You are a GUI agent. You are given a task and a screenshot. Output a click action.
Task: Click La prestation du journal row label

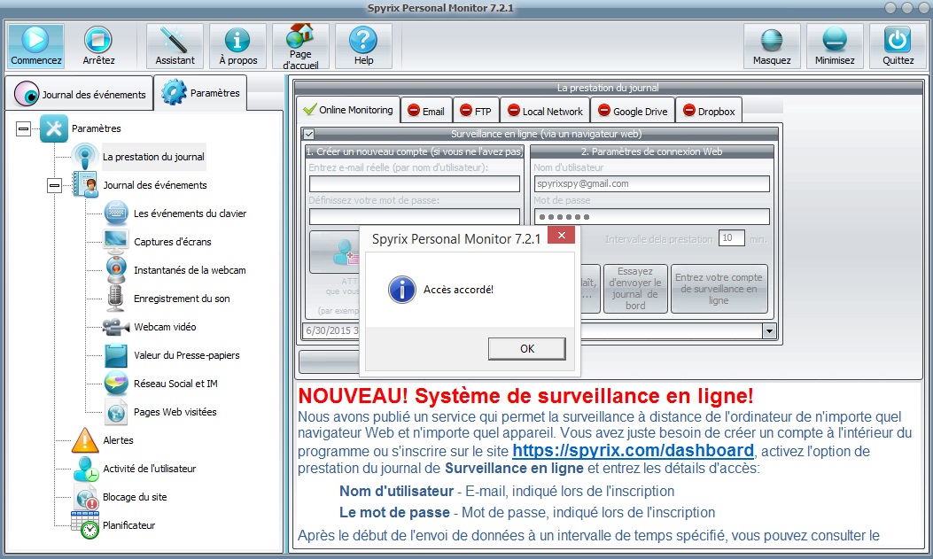pos(153,157)
